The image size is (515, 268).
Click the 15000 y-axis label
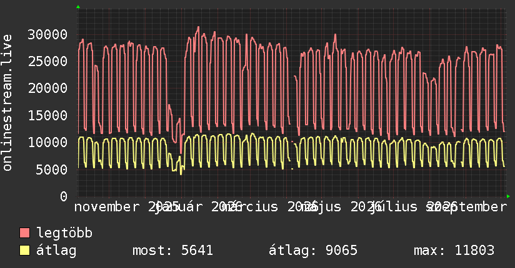pyautogui.click(x=47, y=115)
